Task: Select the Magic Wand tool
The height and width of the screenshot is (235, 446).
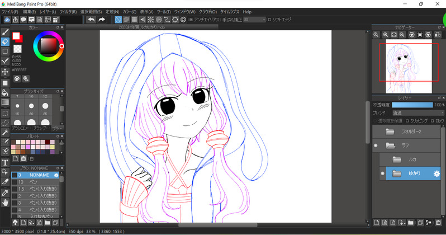Action: [5, 133]
